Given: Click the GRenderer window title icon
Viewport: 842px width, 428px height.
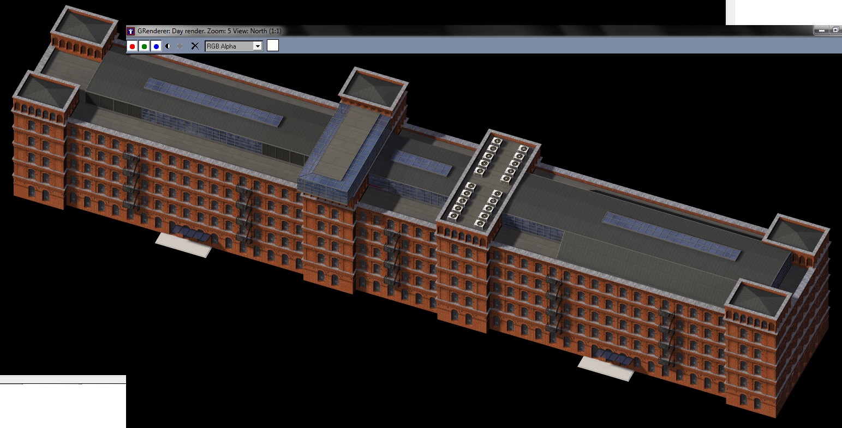Looking at the screenshot, I should tap(131, 31).
